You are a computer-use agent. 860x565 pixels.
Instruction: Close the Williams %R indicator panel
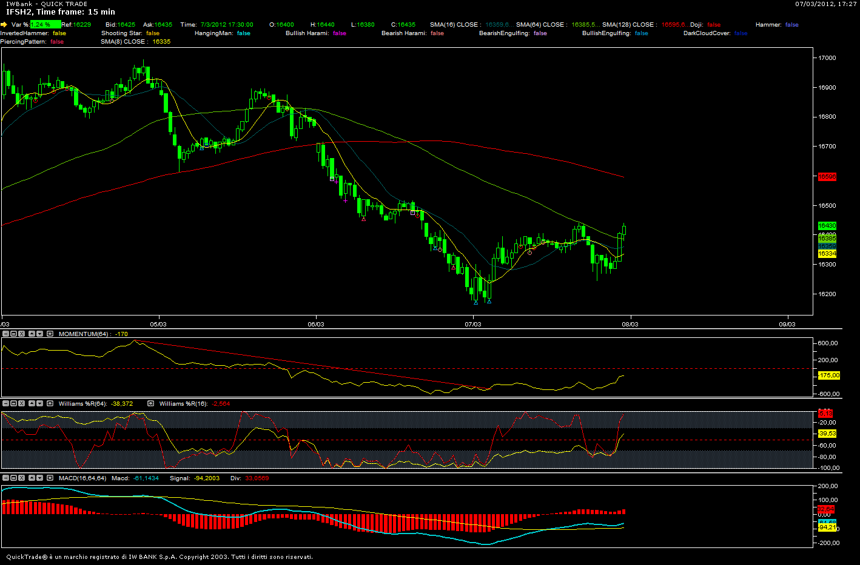(21, 403)
